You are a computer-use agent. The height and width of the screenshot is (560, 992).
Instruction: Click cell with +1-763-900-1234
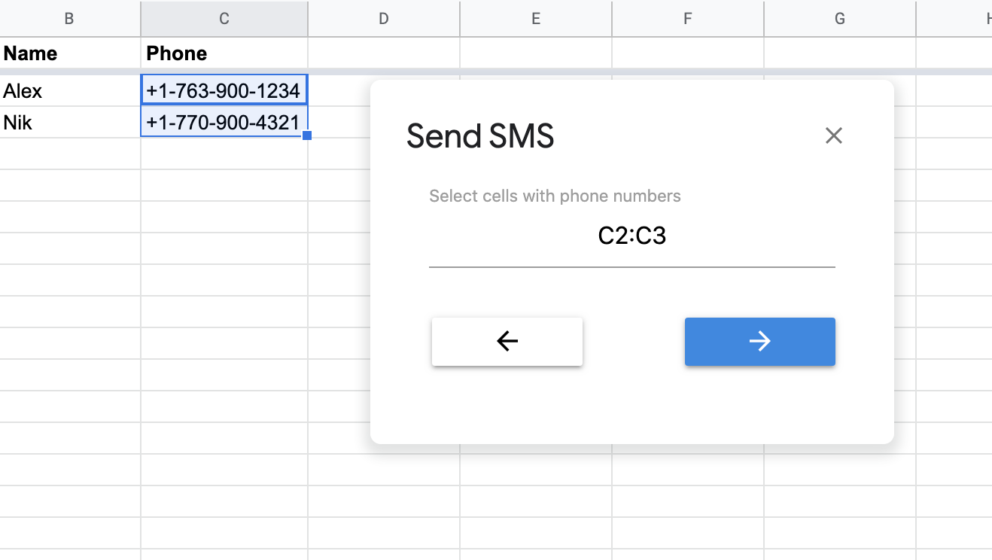(x=224, y=90)
